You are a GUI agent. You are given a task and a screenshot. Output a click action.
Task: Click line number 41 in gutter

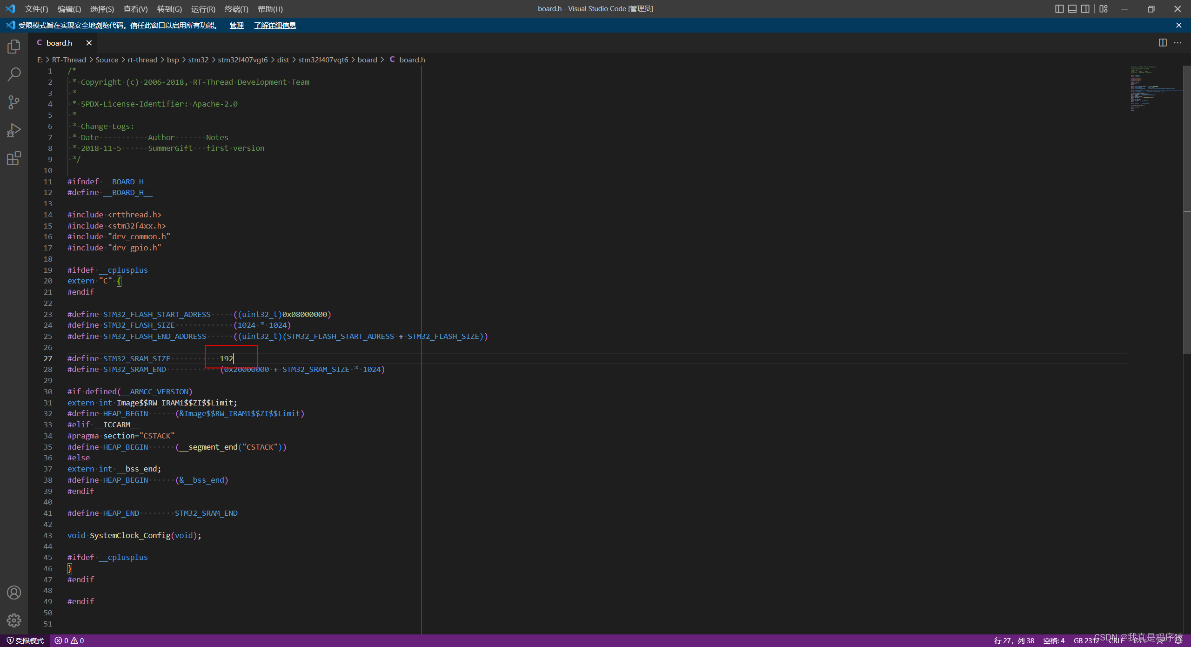point(48,513)
